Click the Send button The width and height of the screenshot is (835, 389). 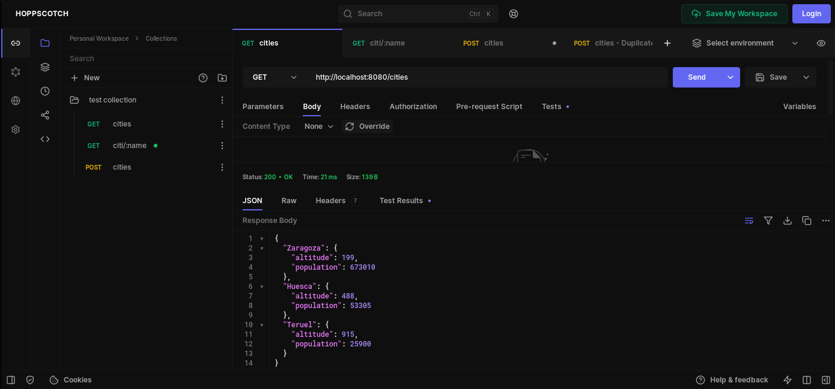pos(696,77)
